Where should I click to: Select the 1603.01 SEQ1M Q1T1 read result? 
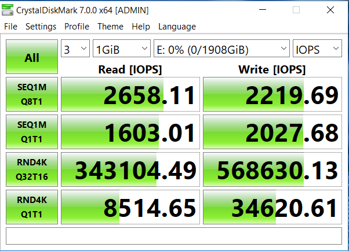[130, 132]
